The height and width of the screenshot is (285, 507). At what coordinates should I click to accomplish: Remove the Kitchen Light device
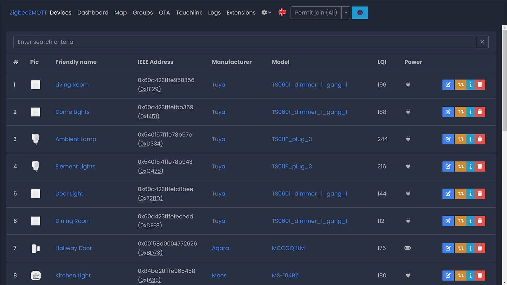click(480, 275)
